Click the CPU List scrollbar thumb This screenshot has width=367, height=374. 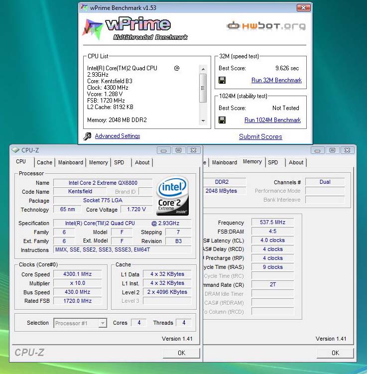click(x=203, y=88)
